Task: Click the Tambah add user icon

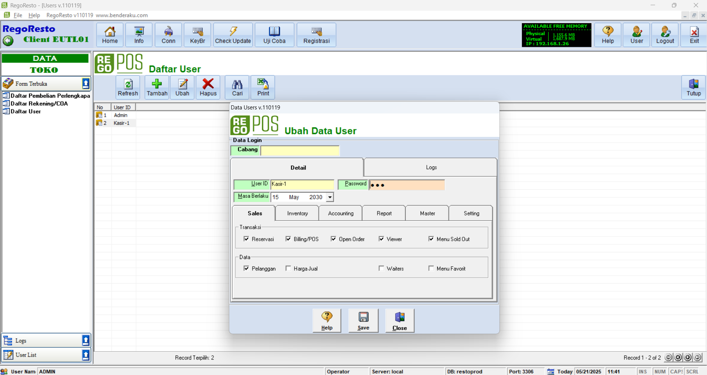Action: click(157, 87)
